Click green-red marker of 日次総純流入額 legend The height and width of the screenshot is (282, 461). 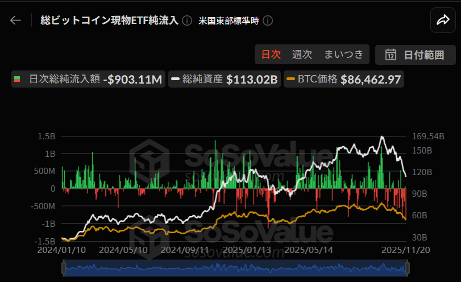coord(18,79)
